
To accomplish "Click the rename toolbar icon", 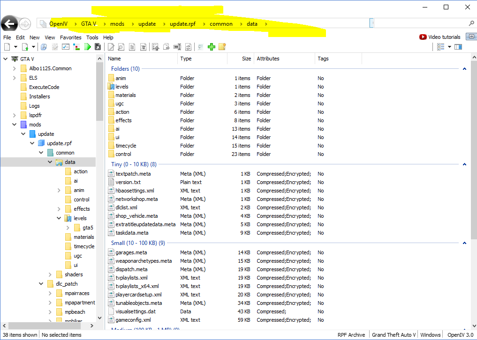I will (177, 47).
